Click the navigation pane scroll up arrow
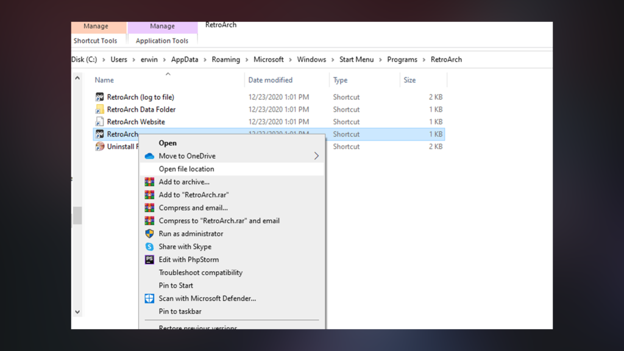The image size is (624, 351). [x=77, y=78]
